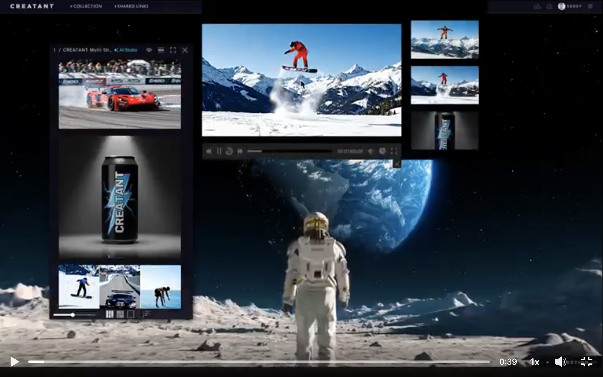The image size is (603, 377).
Task: Adjust the gallery thumbnail size slider
Action: [73, 315]
